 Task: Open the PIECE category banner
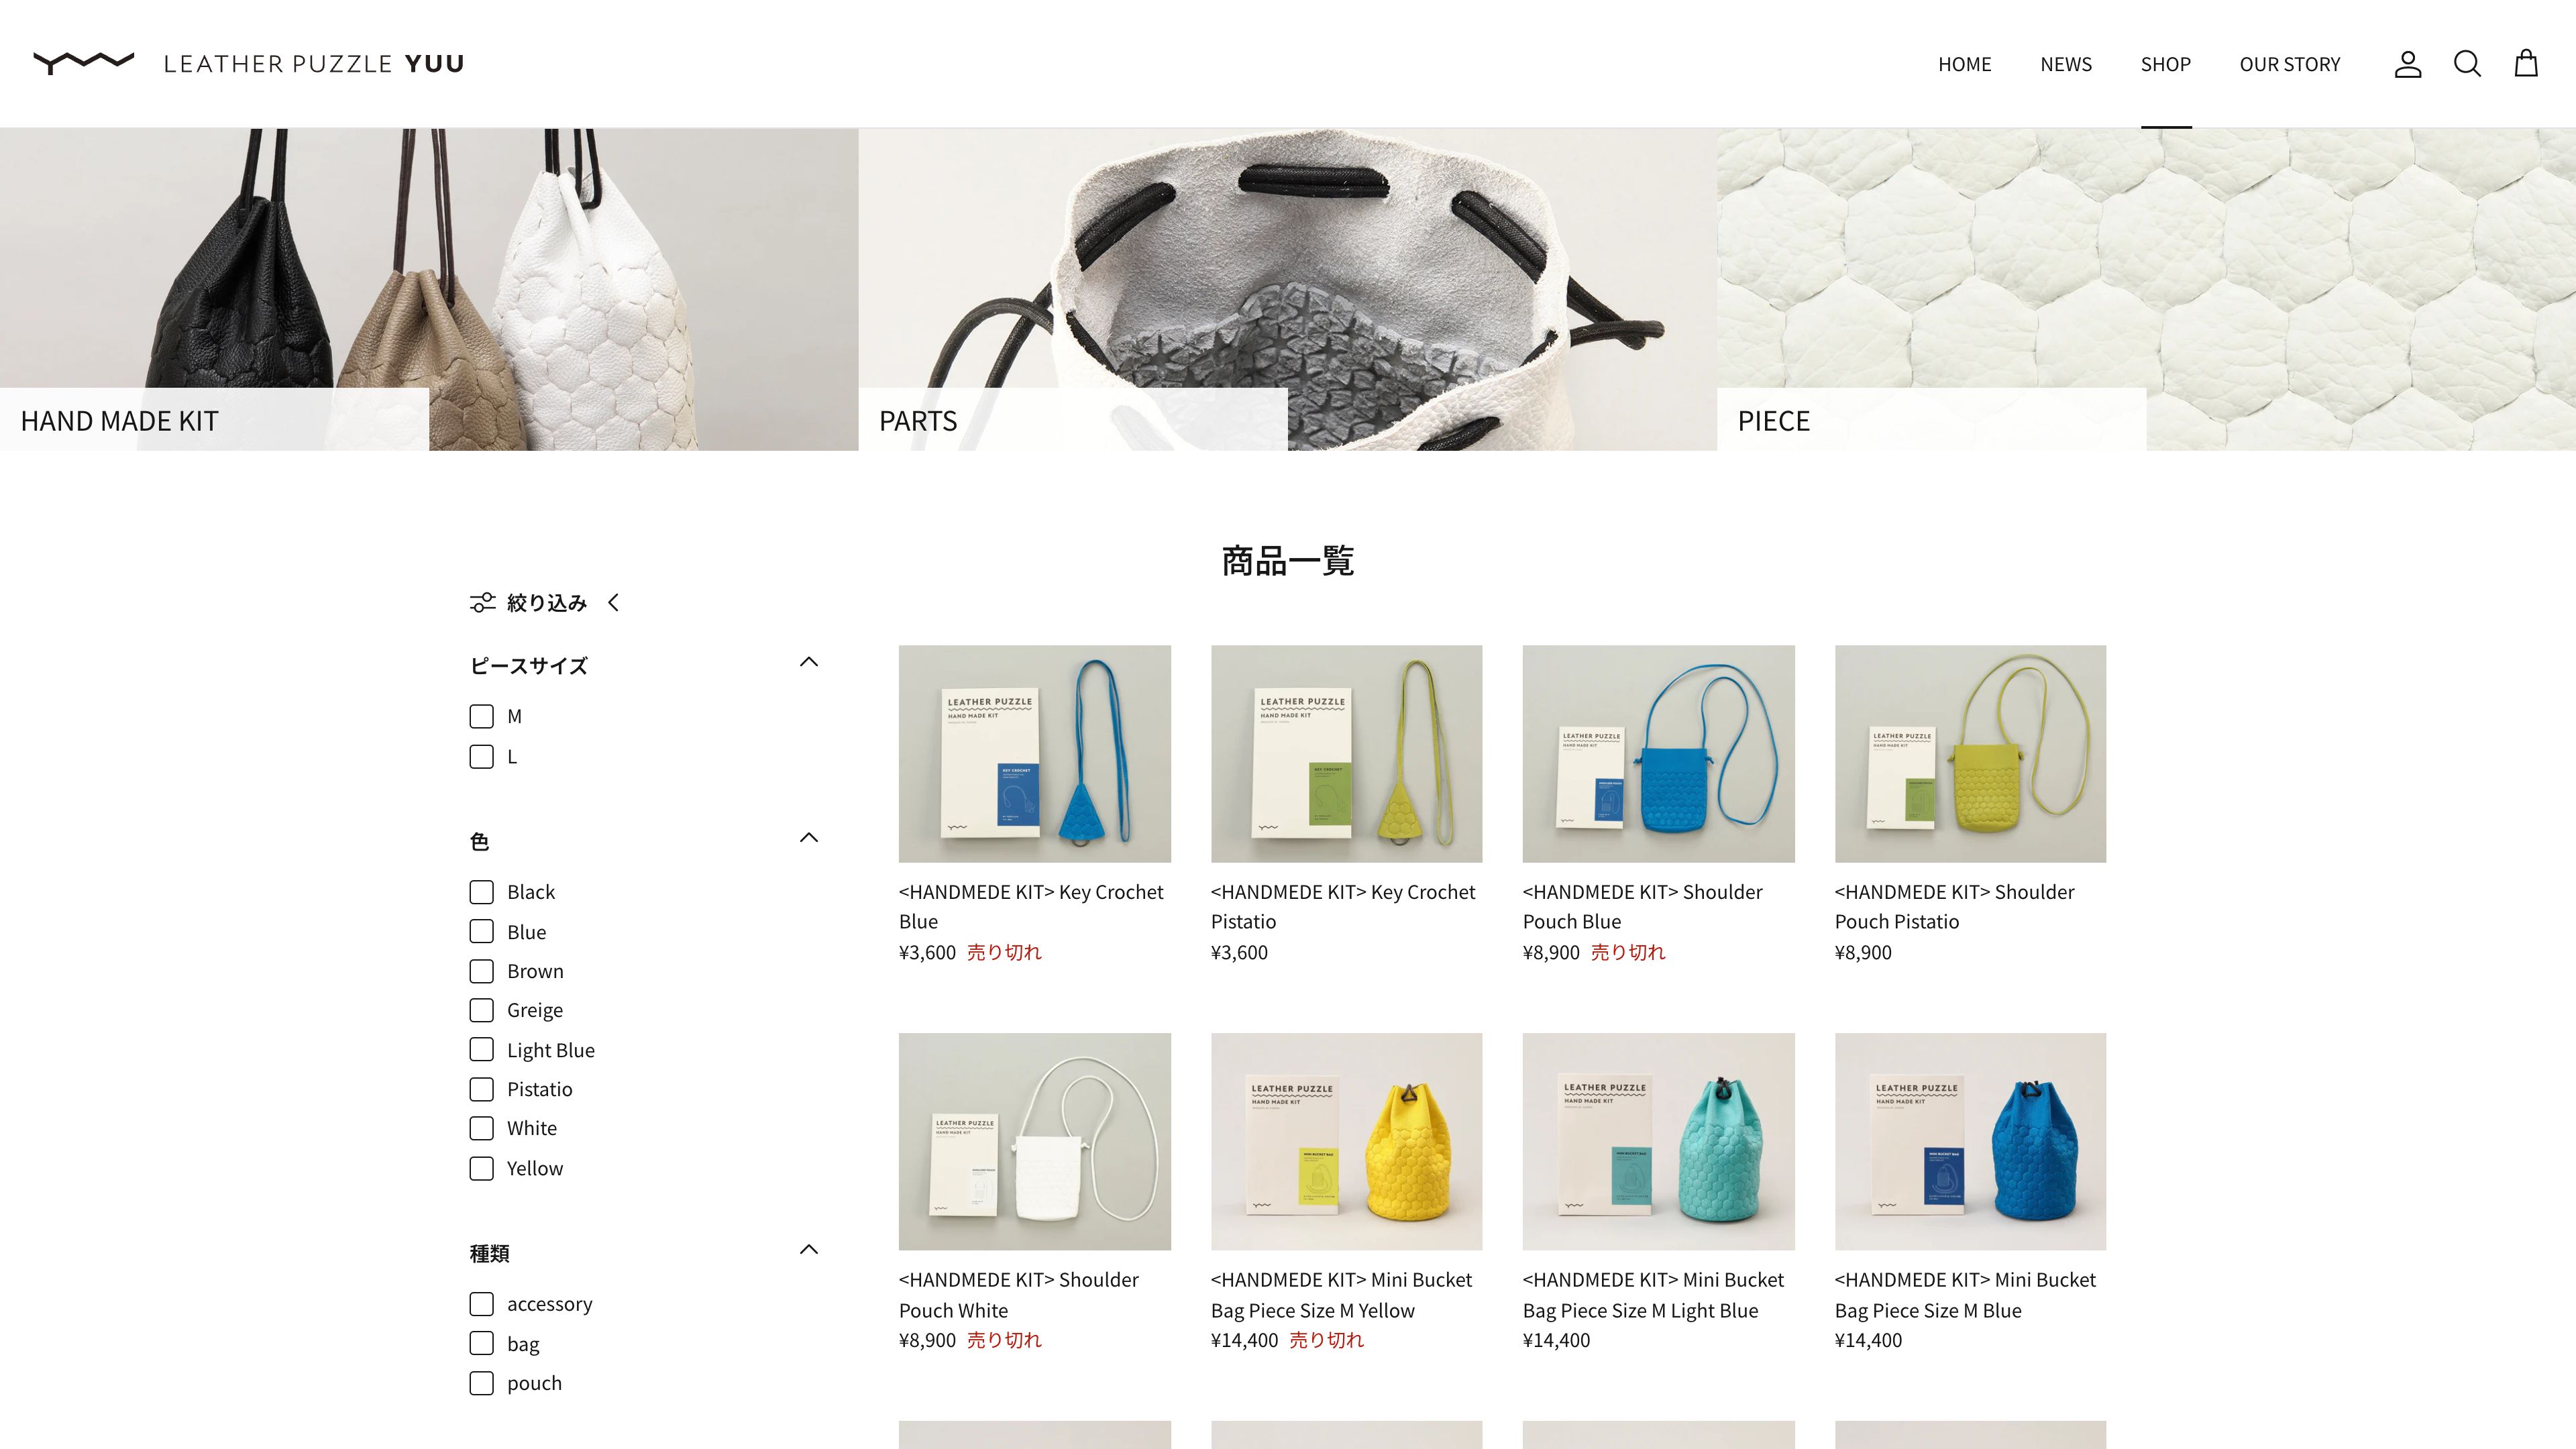pos(2146,289)
